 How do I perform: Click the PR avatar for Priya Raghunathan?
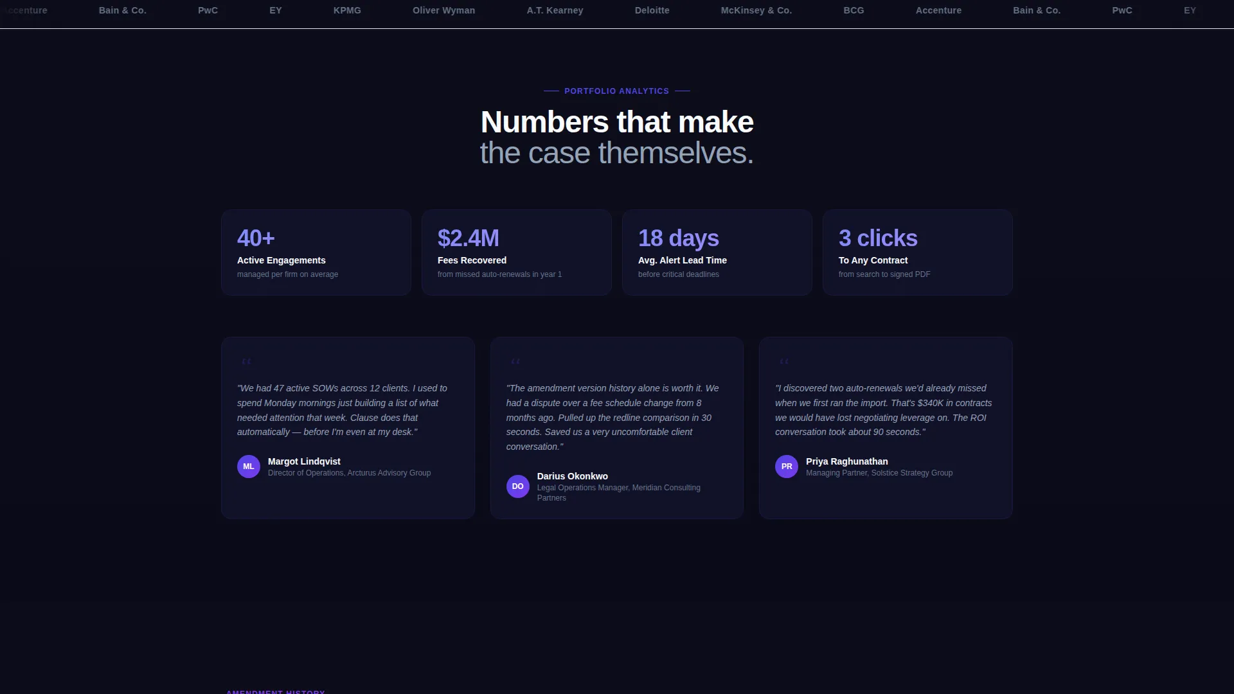(787, 467)
